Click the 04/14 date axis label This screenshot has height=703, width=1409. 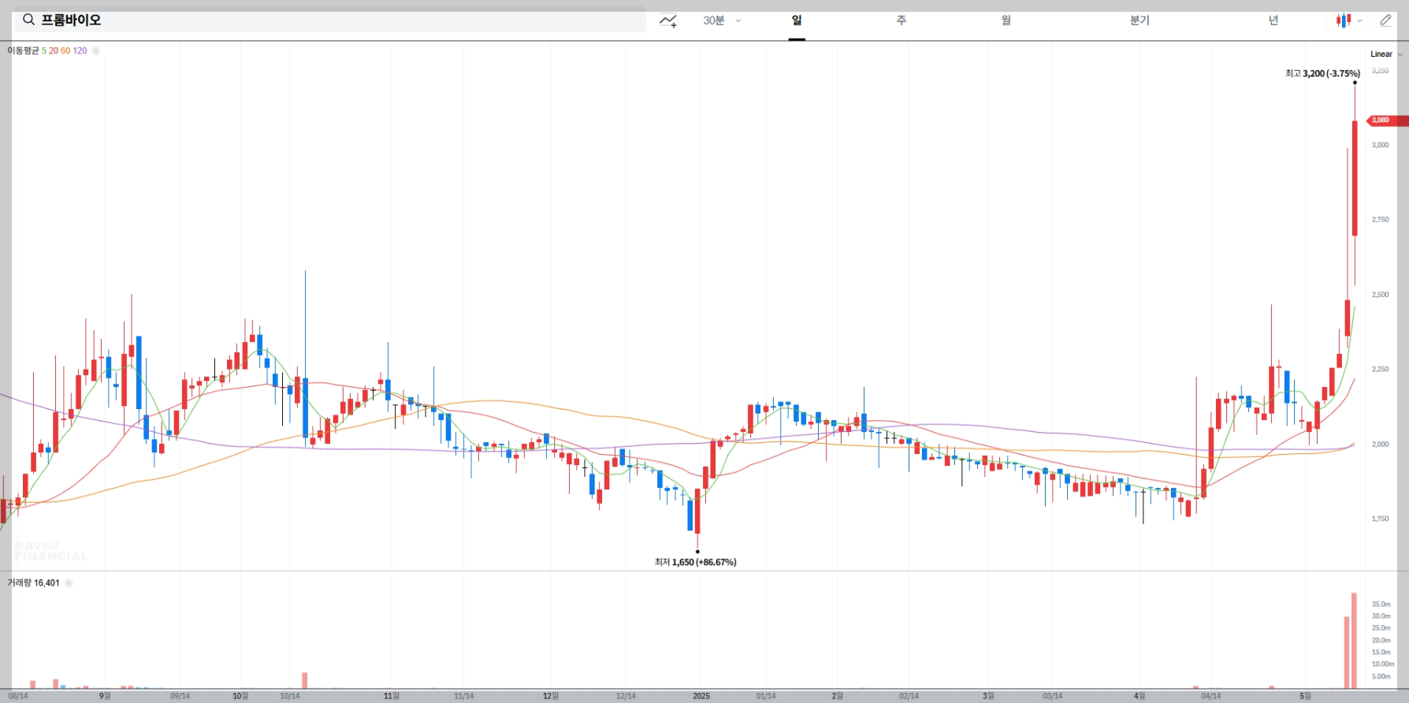coord(1211,696)
